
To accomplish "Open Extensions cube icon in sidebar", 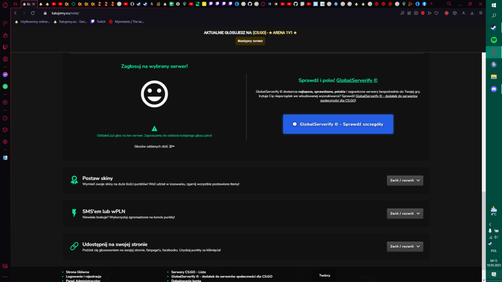I will [x=5, y=130].
